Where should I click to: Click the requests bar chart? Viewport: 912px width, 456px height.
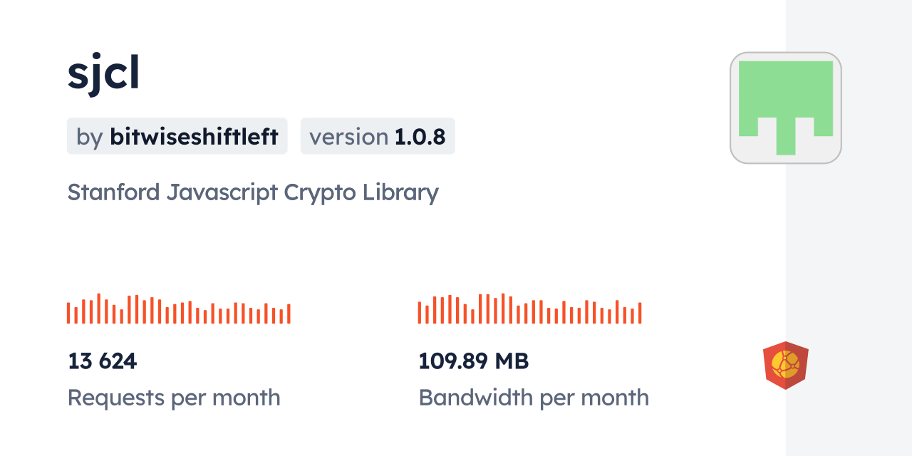[178, 309]
